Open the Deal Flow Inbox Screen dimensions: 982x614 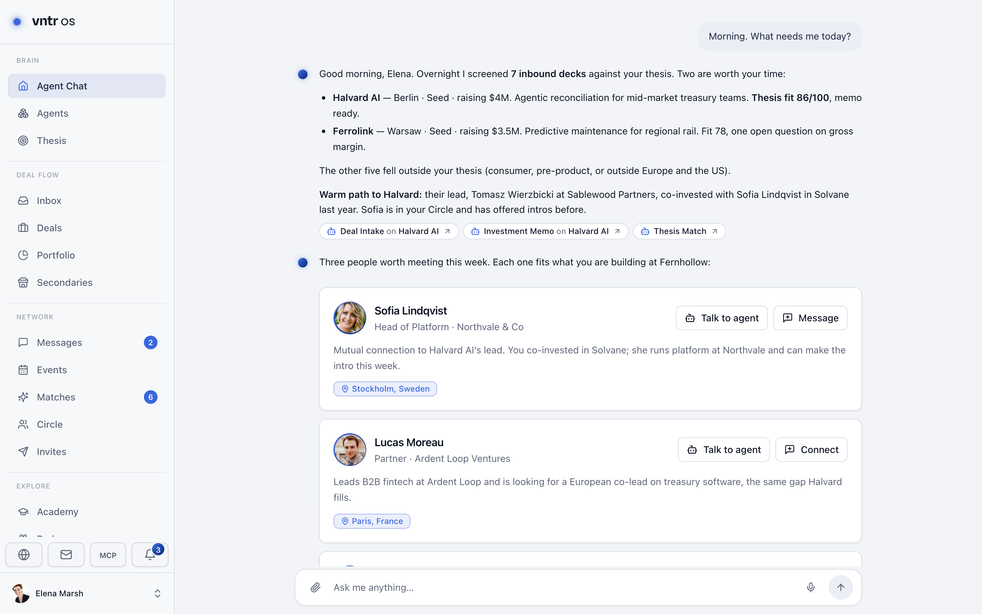[x=87, y=201]
